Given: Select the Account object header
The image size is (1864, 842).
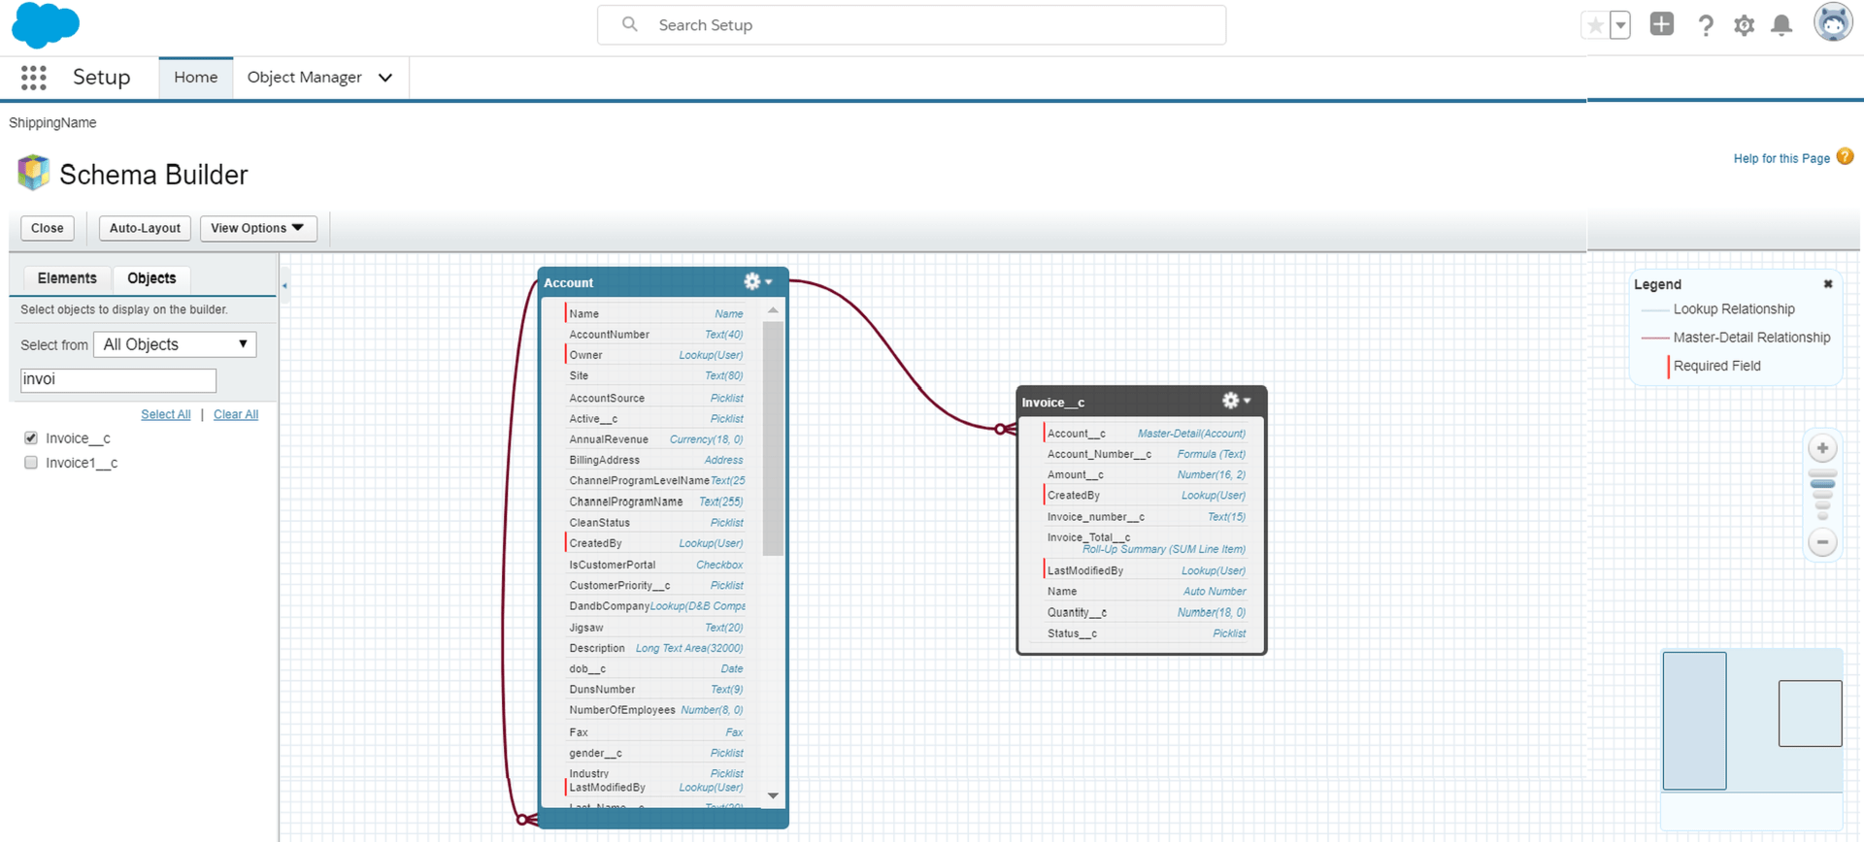Looking at the screenshot, I should (x=663, y=282).
